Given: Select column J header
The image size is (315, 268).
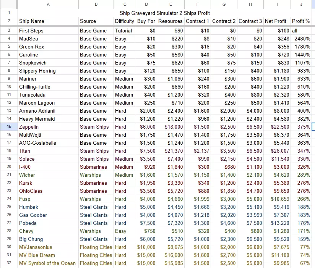Looking at the screenshot, I should (301, 4).
